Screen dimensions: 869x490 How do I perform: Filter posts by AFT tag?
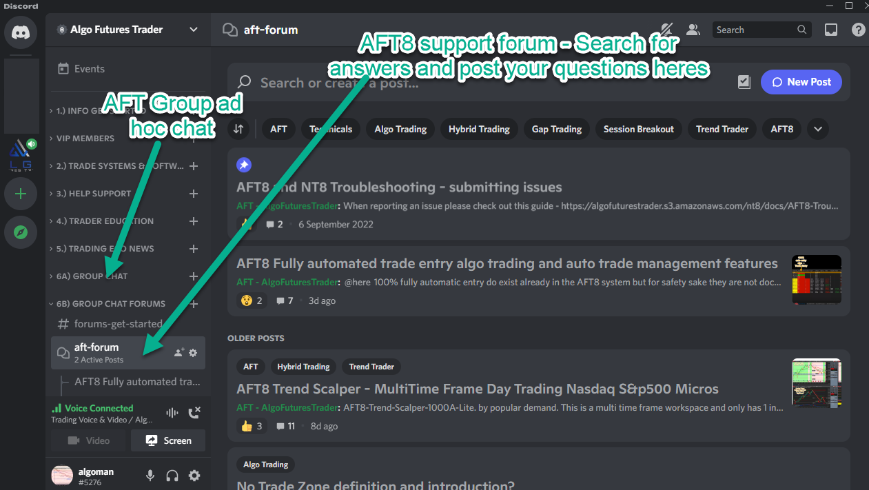(x=278, y=129)
